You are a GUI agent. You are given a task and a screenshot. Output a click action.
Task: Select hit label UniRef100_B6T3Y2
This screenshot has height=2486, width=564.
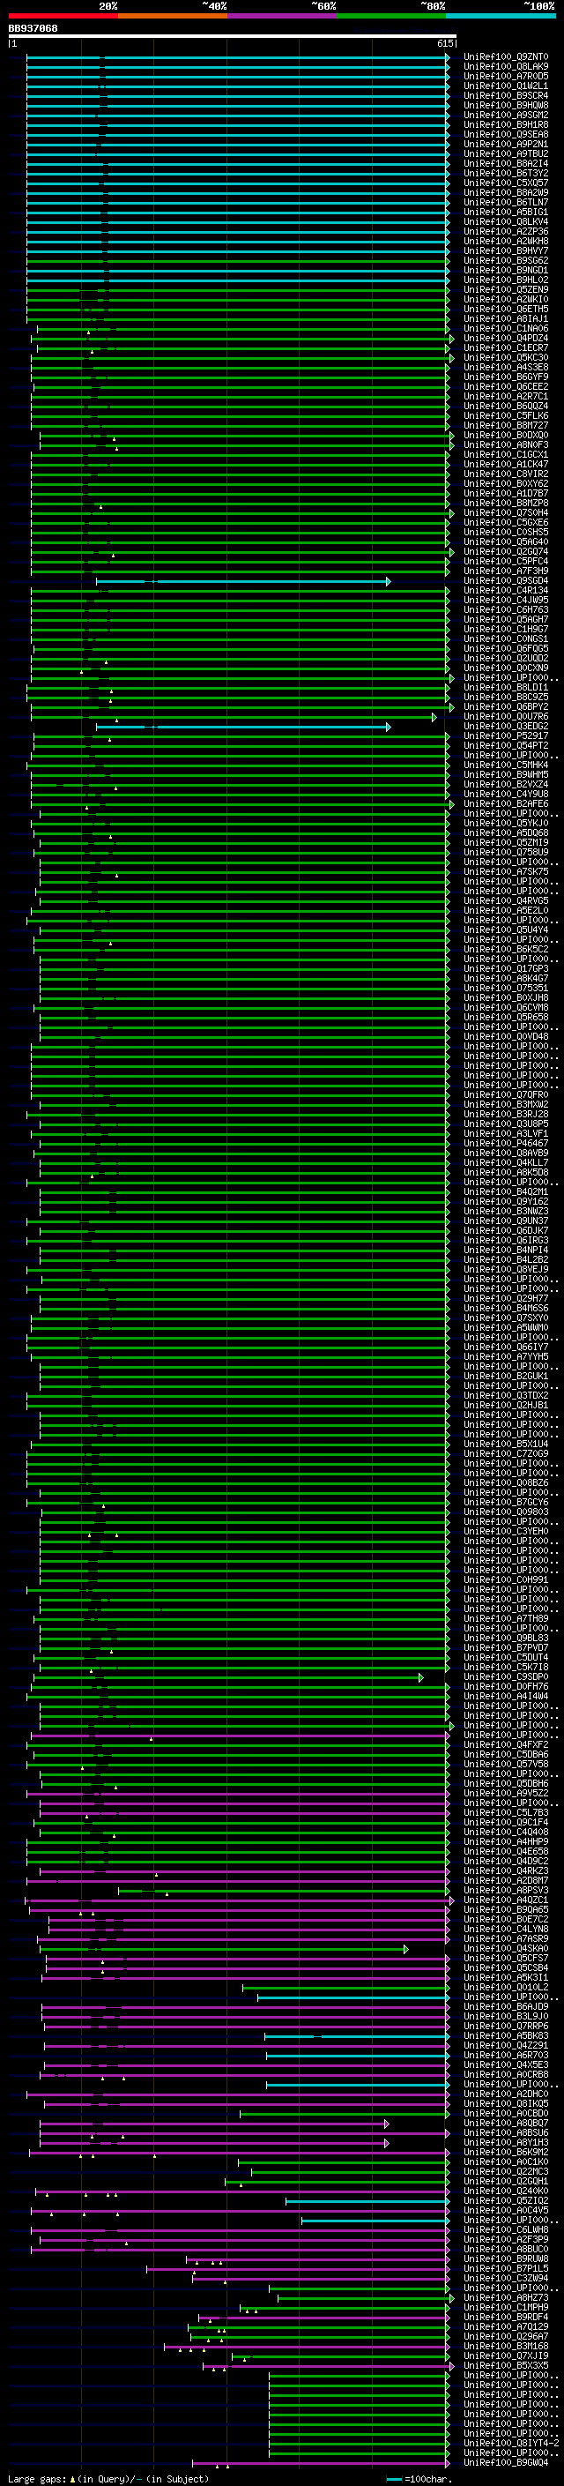click(506, 173)
